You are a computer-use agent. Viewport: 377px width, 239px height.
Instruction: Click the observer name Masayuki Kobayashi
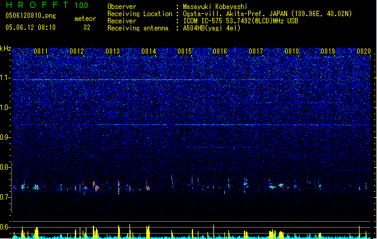coord(215,7)
